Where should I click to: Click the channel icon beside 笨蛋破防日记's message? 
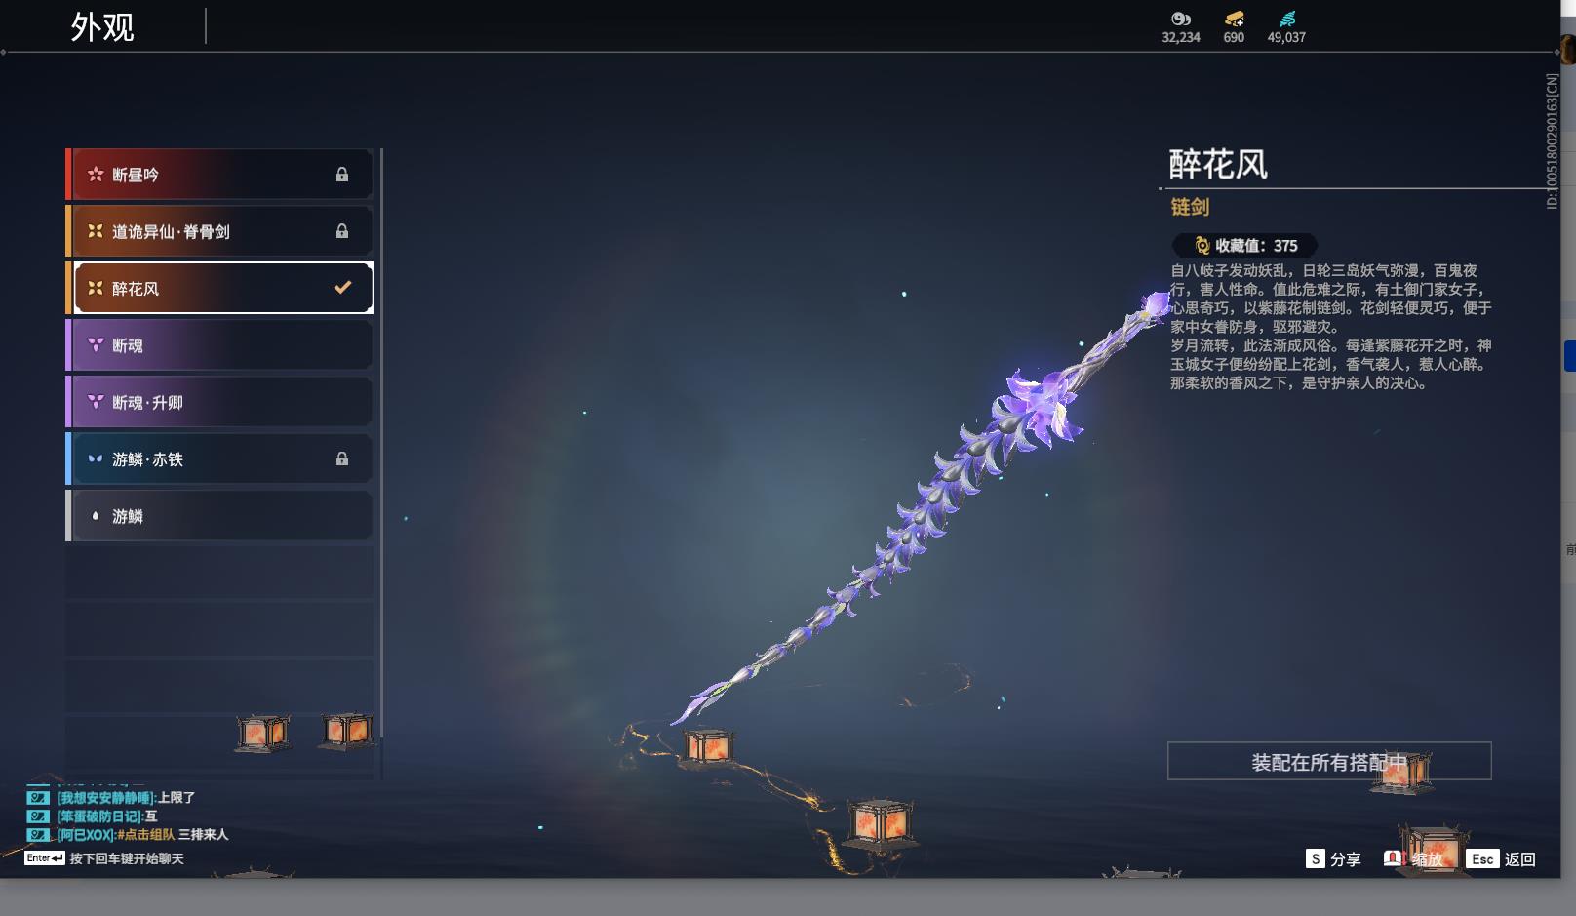(x=38, y=816)
